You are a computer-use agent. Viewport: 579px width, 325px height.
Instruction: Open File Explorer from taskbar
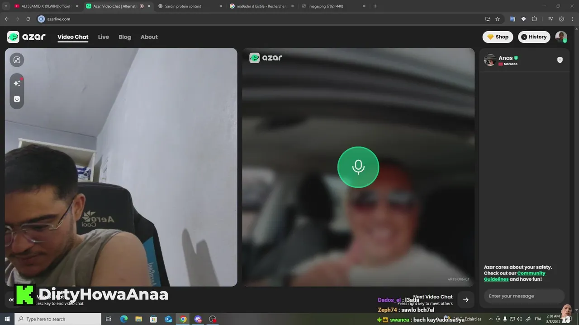pyautogui.click(x=139, y=319)
